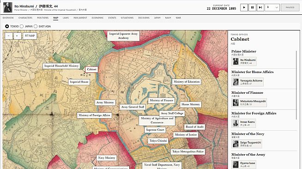The image size is (302, 169).
Task: Click the Minister of the Navy heading
Action: (x=248, y=134)
